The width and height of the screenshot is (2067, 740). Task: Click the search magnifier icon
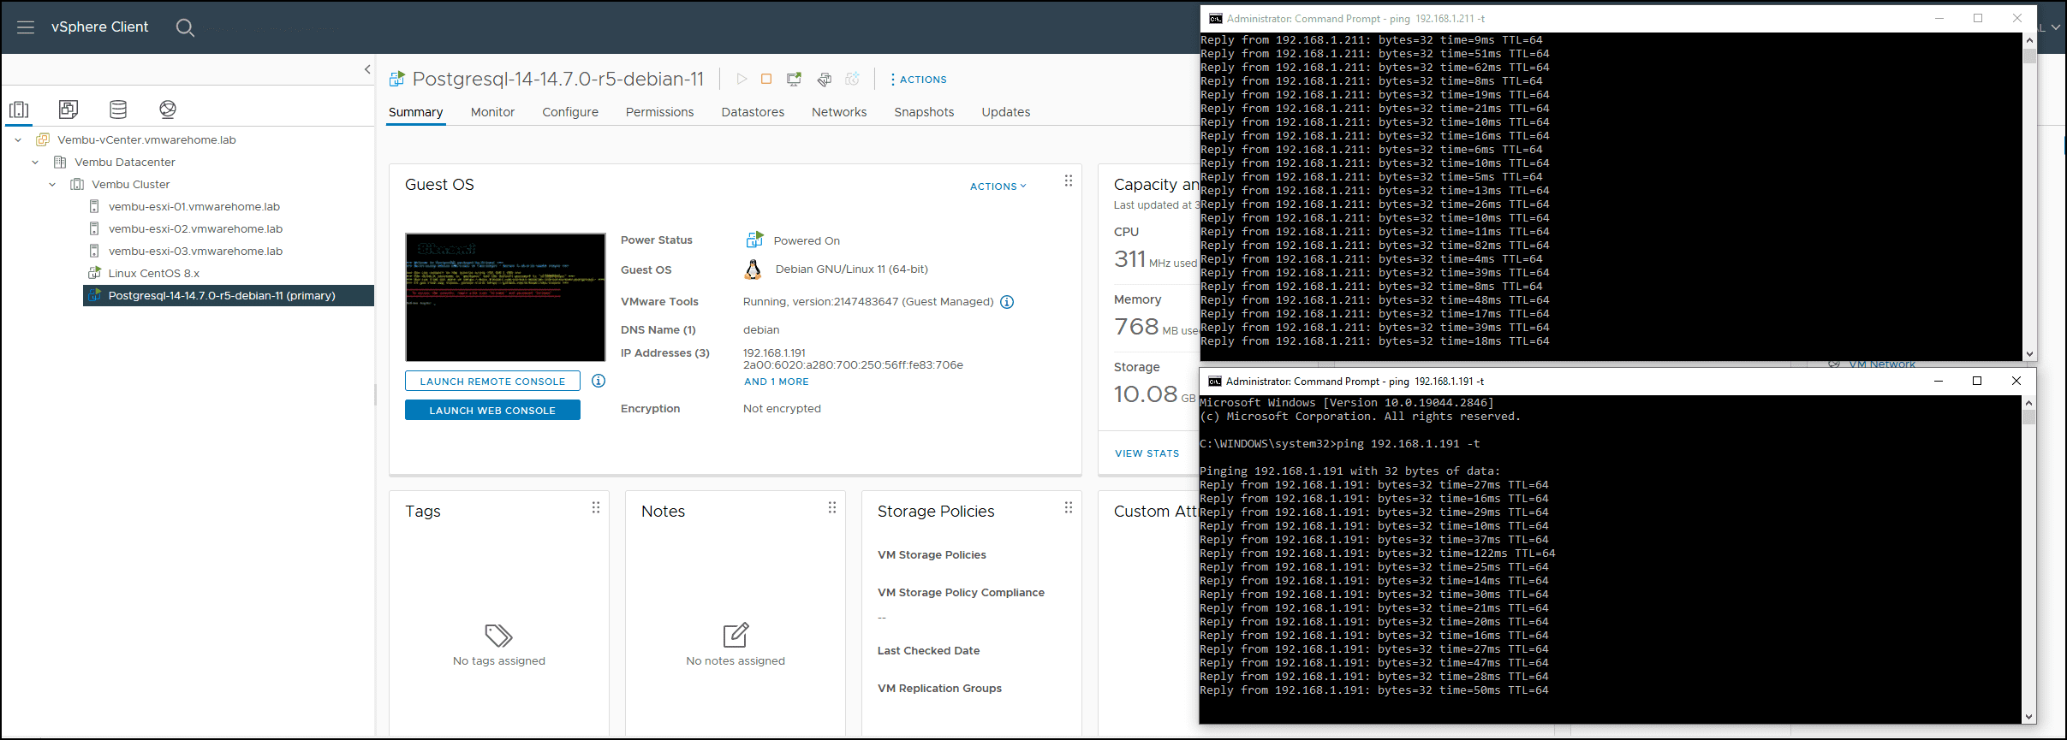(185, 27)
